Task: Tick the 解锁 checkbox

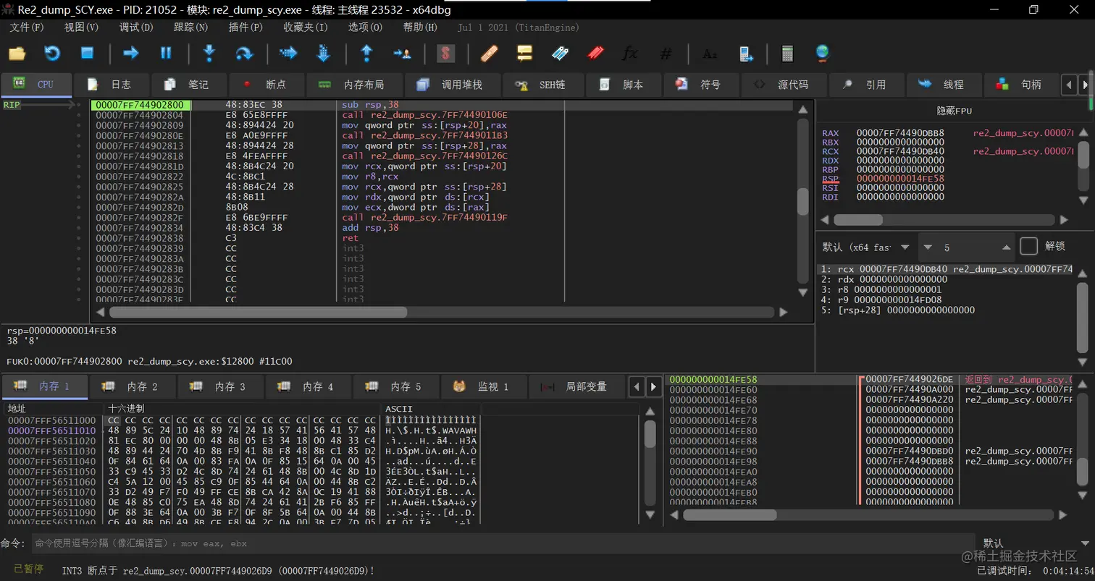Action: 1028,246
